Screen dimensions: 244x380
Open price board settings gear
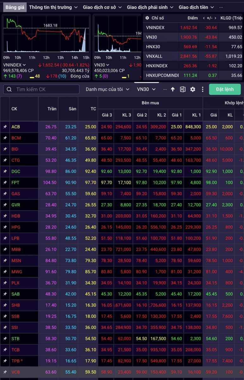point(193,89)
